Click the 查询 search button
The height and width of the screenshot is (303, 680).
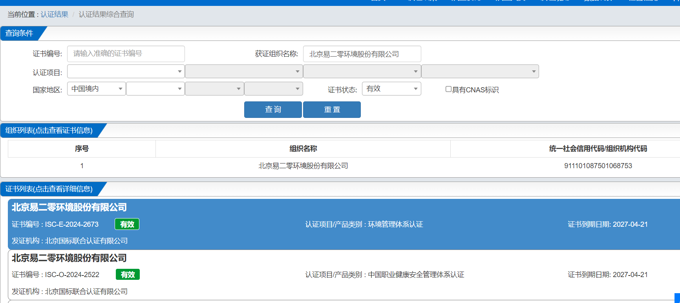pos(273,110)
